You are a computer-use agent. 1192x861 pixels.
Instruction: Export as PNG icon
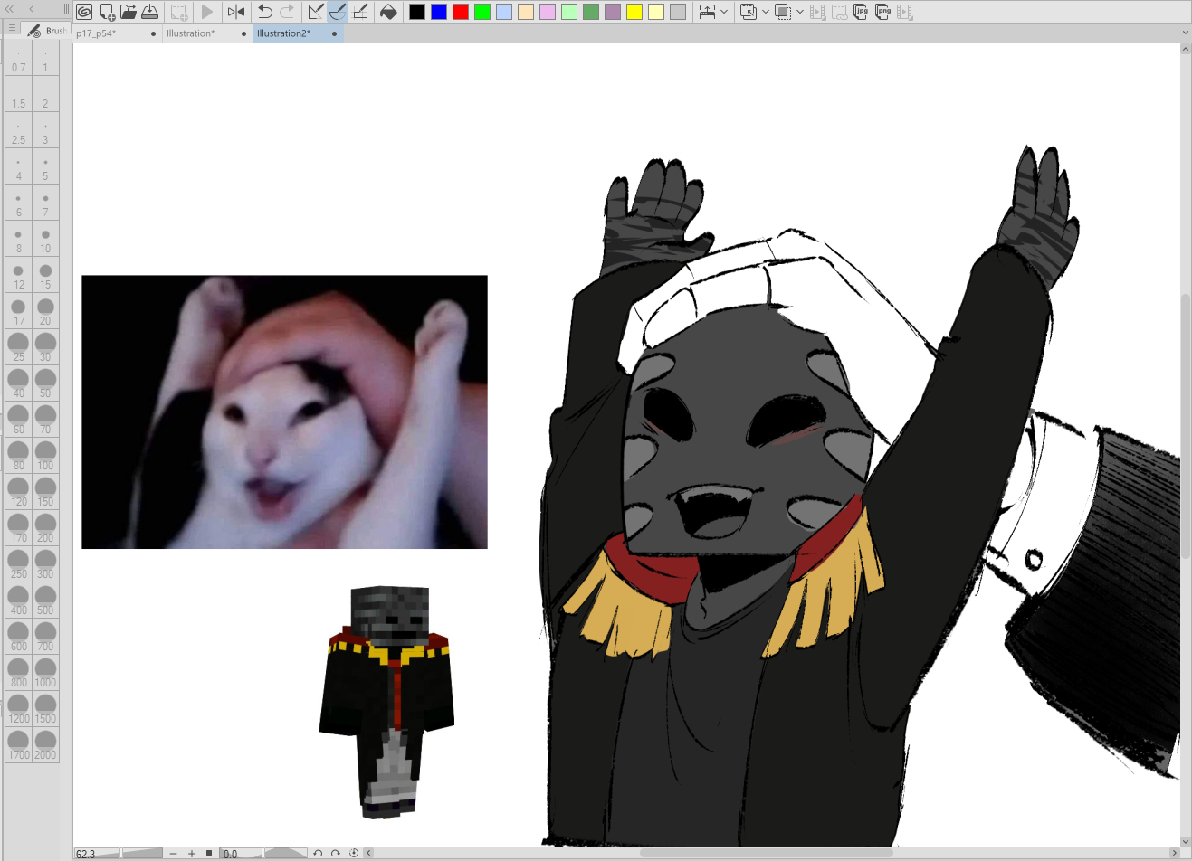point(882,12)
